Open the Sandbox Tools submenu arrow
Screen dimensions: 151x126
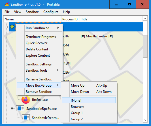coord(58,70)
